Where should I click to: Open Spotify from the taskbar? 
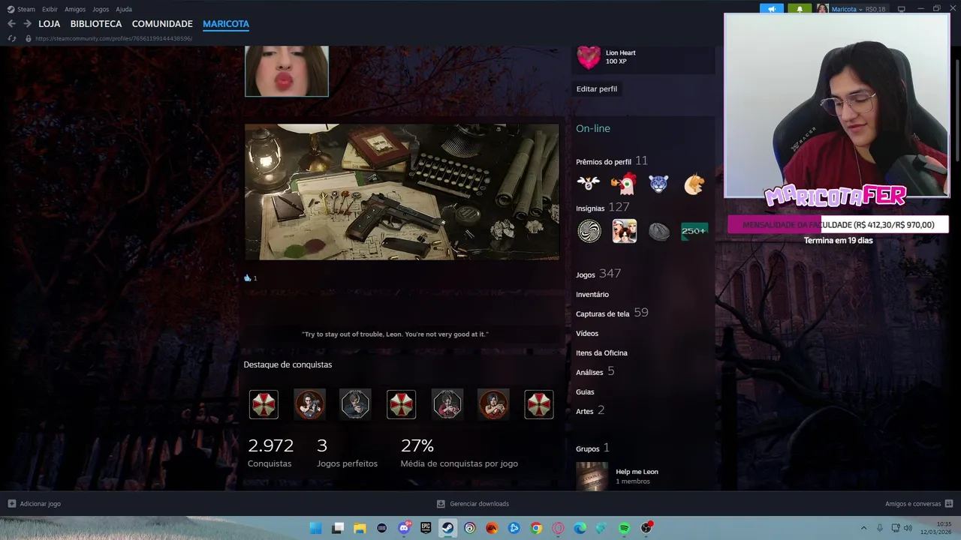click(624, 528)
